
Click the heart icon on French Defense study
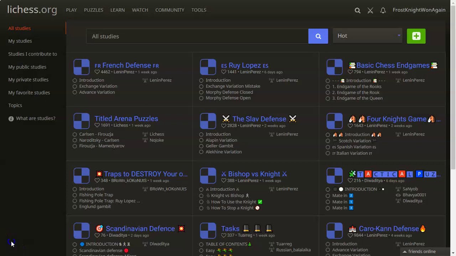coord(97,72)
